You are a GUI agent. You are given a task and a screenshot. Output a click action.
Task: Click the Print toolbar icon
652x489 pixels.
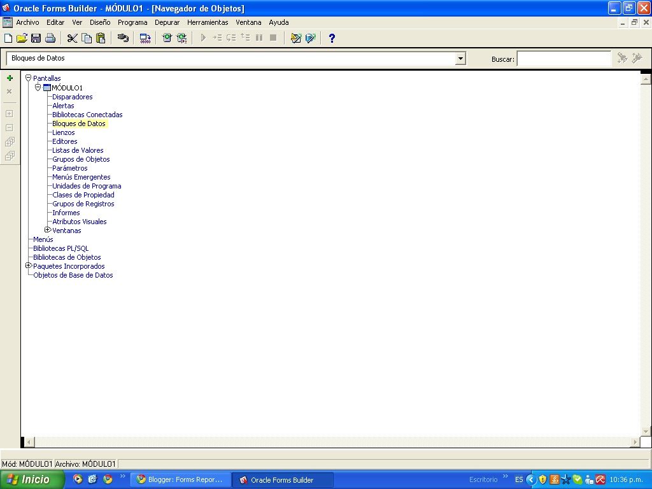pyautogui.click(x=50, y=38)
